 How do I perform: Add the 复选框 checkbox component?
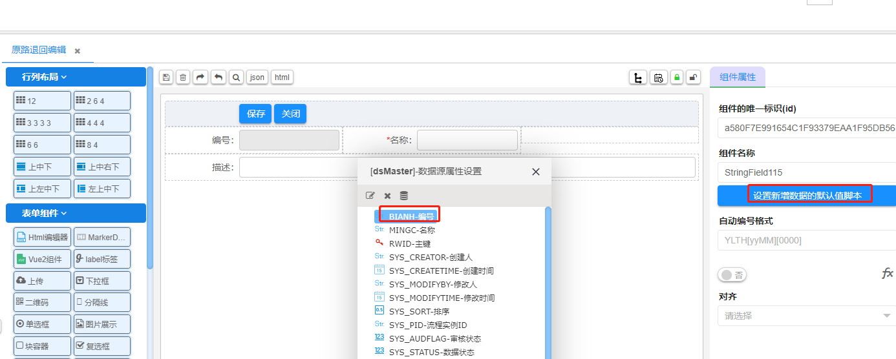pyautogui.click(x=101, y=345)
